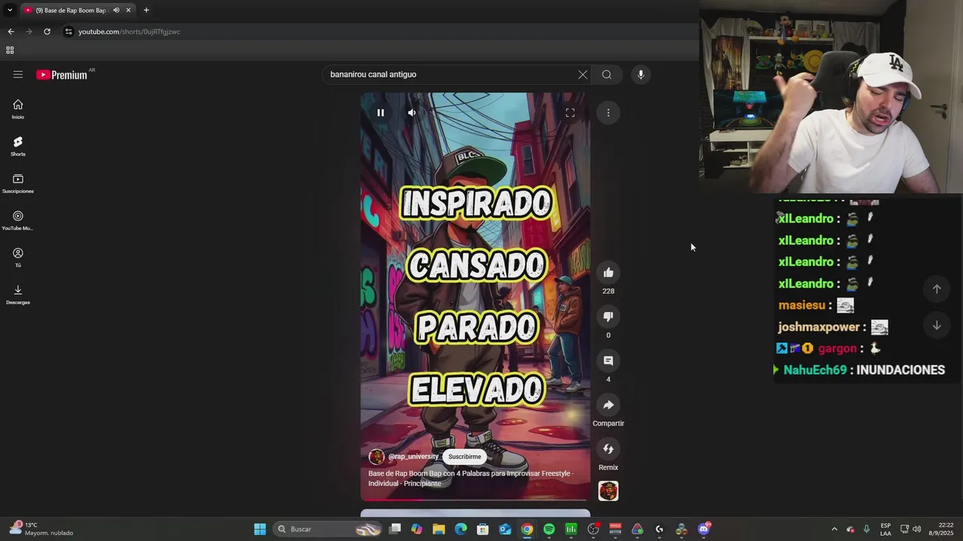The width and height of the screenshot is (963, 541).
Task: Pause the Short video
Action: (x=381, y=113)
